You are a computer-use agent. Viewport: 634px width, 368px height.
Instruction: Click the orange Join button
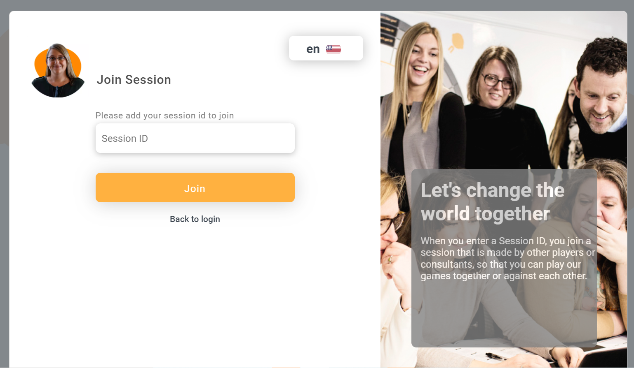click(195, 187)
